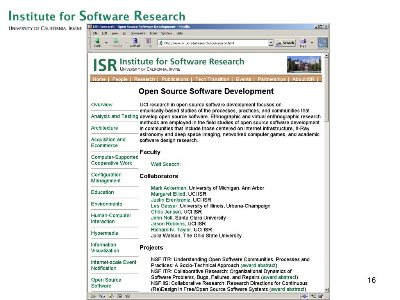
Task: Open the Window menu
Action: (x=166, y=34)
